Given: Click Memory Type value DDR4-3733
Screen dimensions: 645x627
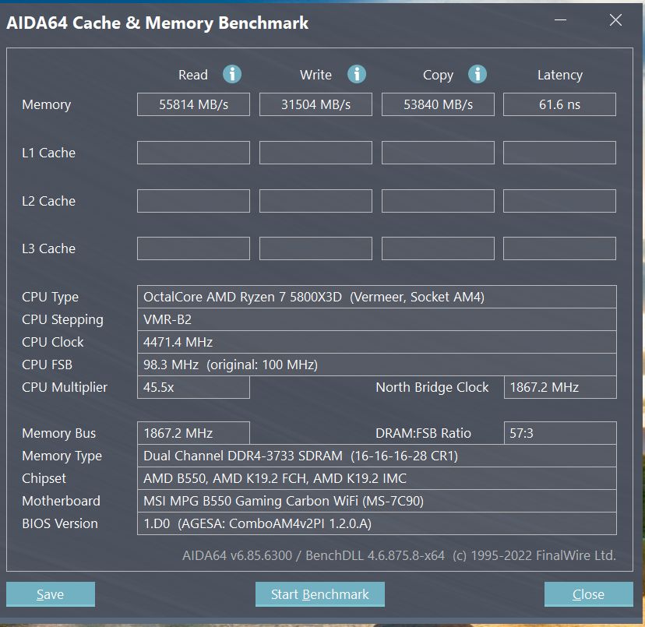Looking at the screenshot, I should (377, 456).
